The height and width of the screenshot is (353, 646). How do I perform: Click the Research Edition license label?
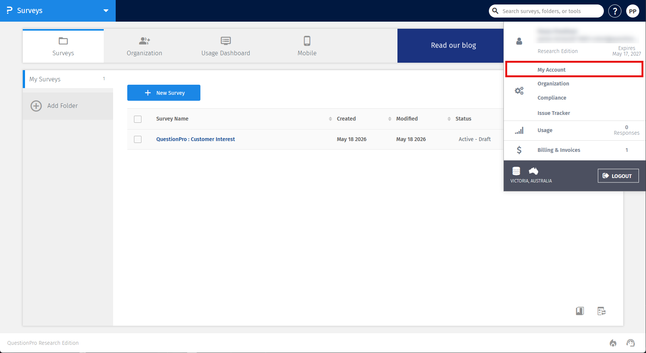[x=558, y=51]
